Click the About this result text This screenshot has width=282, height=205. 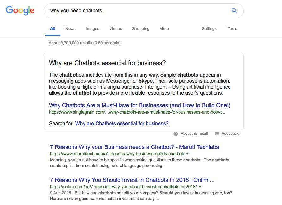[x=194, y=134]
